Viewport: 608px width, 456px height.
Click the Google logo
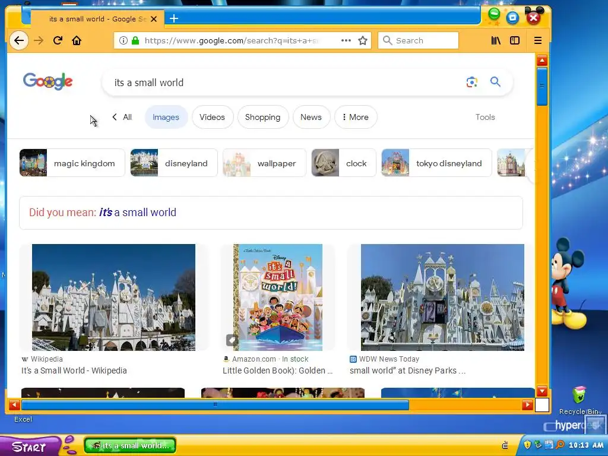click(47, 81)
